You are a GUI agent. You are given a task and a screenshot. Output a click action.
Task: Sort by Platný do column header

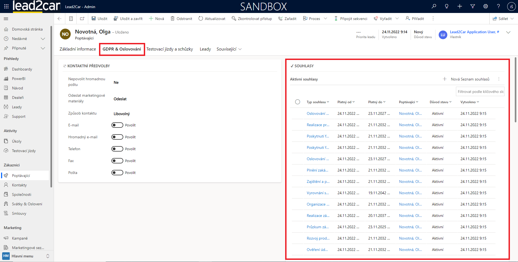click(377, 102)
